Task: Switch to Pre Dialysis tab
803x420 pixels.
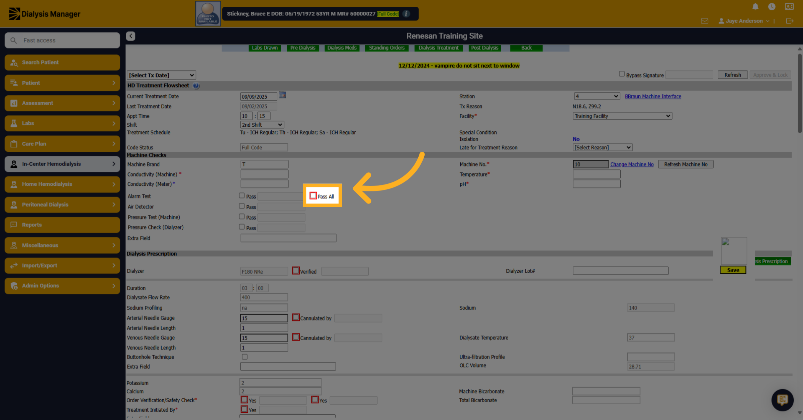Action: point(303,48)
